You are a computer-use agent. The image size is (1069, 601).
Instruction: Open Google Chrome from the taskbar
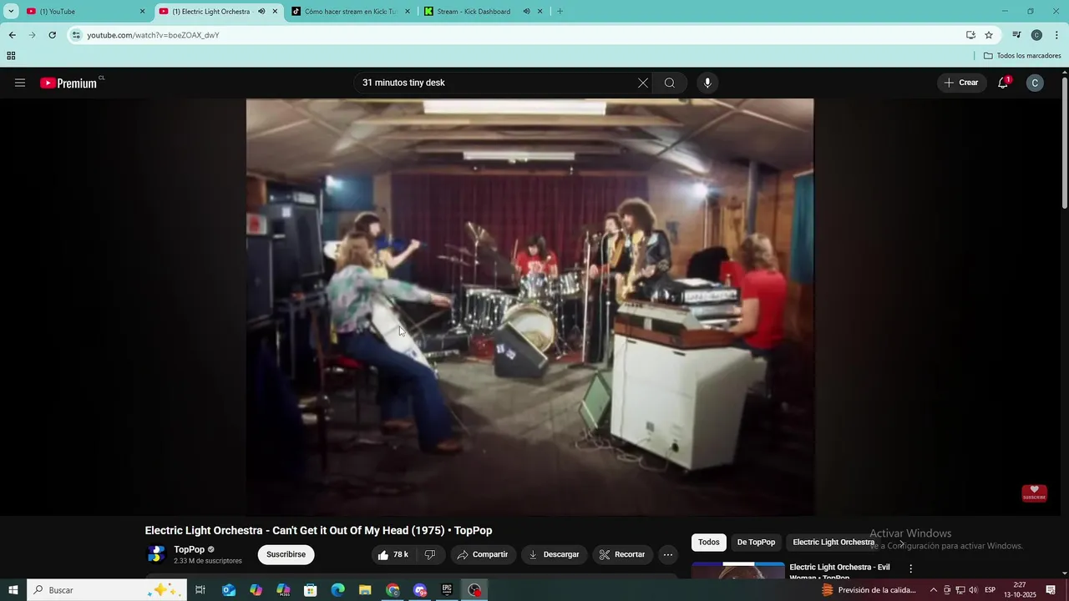coord(393,590)
